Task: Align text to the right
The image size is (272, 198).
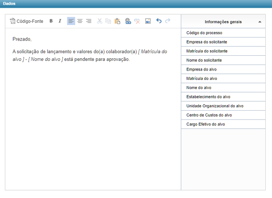Action: [89, 21]
